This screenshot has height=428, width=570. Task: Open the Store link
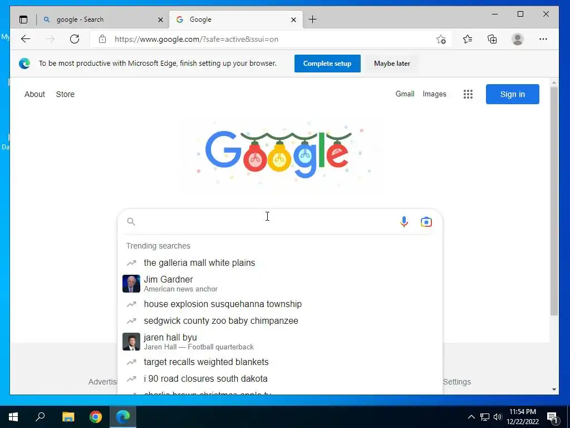(x=65, y=94)
